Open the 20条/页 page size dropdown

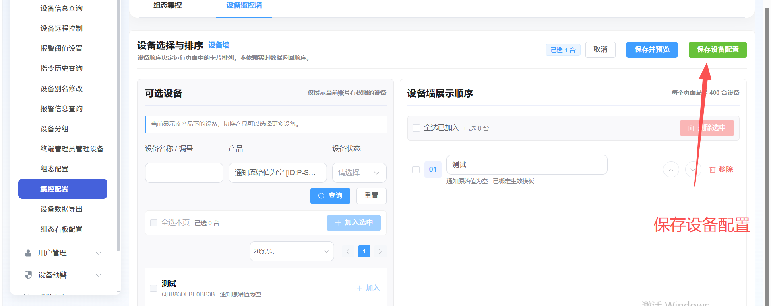click(x=292, y=251)
